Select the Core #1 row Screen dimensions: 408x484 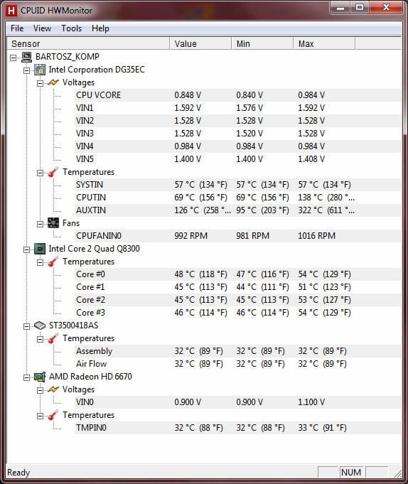pos(237,287)
